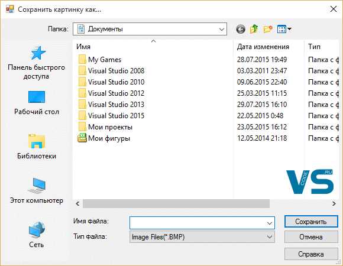This screenshot has width=343, height=266.
Task: Click the Сохранить button
Action: [311, 222]
